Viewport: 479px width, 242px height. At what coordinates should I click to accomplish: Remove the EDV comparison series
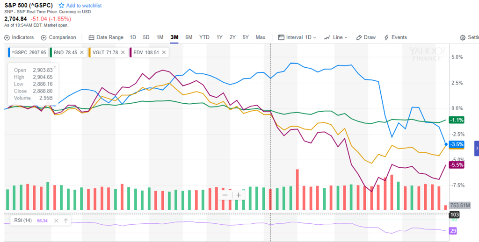(164, 52)
